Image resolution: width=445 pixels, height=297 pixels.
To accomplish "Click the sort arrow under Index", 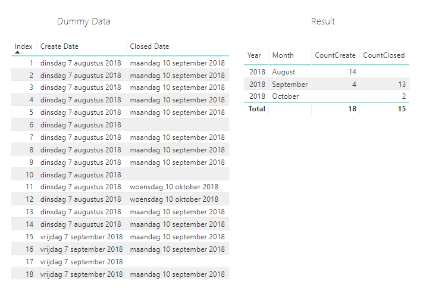I will pos(18,52).
